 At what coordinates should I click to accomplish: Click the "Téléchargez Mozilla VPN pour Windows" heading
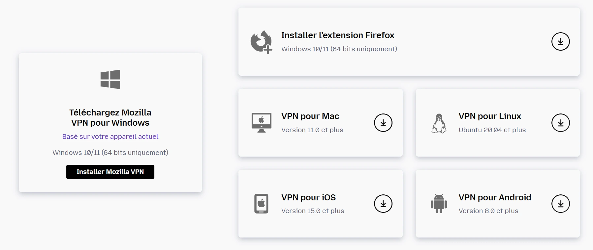[x=110, y=117]
